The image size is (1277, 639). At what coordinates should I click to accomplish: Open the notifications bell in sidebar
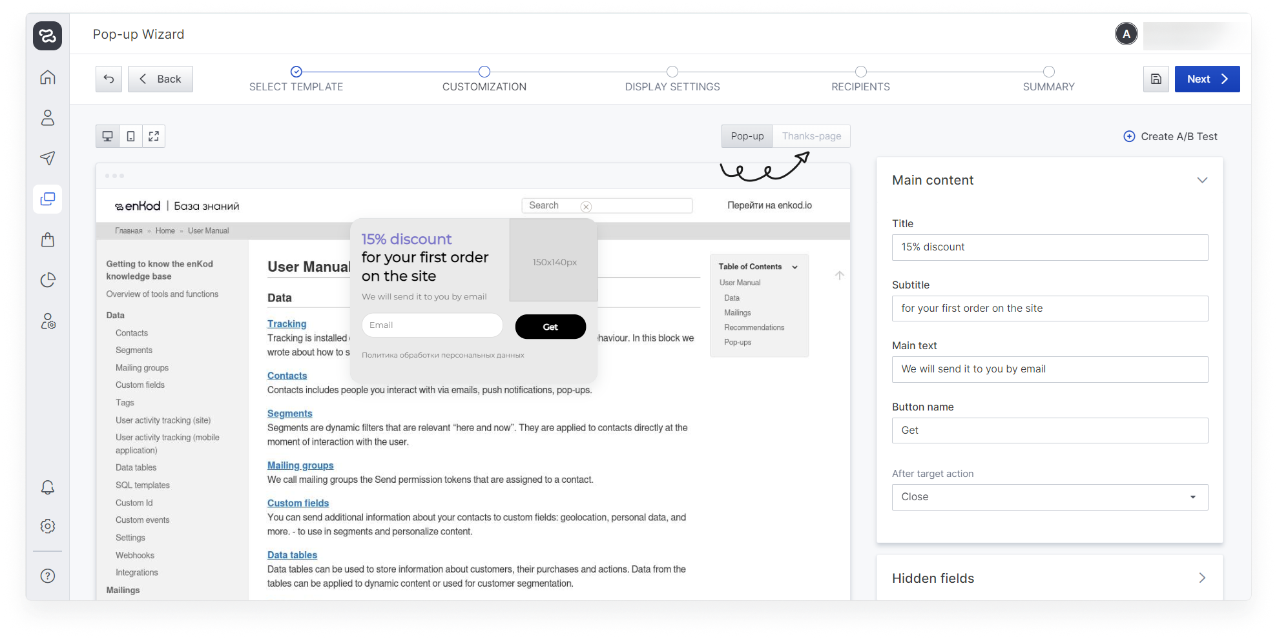48,487
